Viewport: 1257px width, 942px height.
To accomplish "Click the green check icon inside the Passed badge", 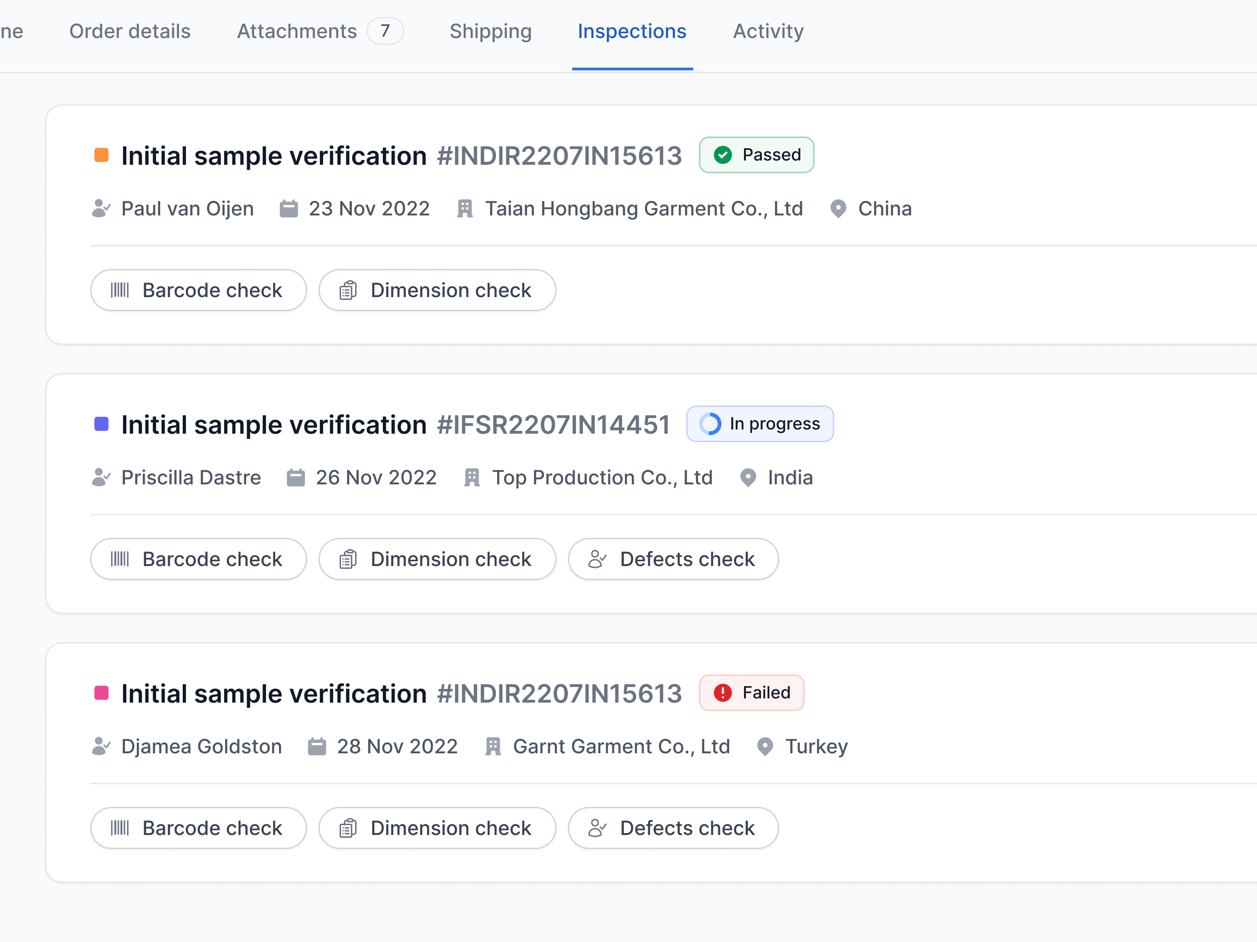I will [723, 154].
